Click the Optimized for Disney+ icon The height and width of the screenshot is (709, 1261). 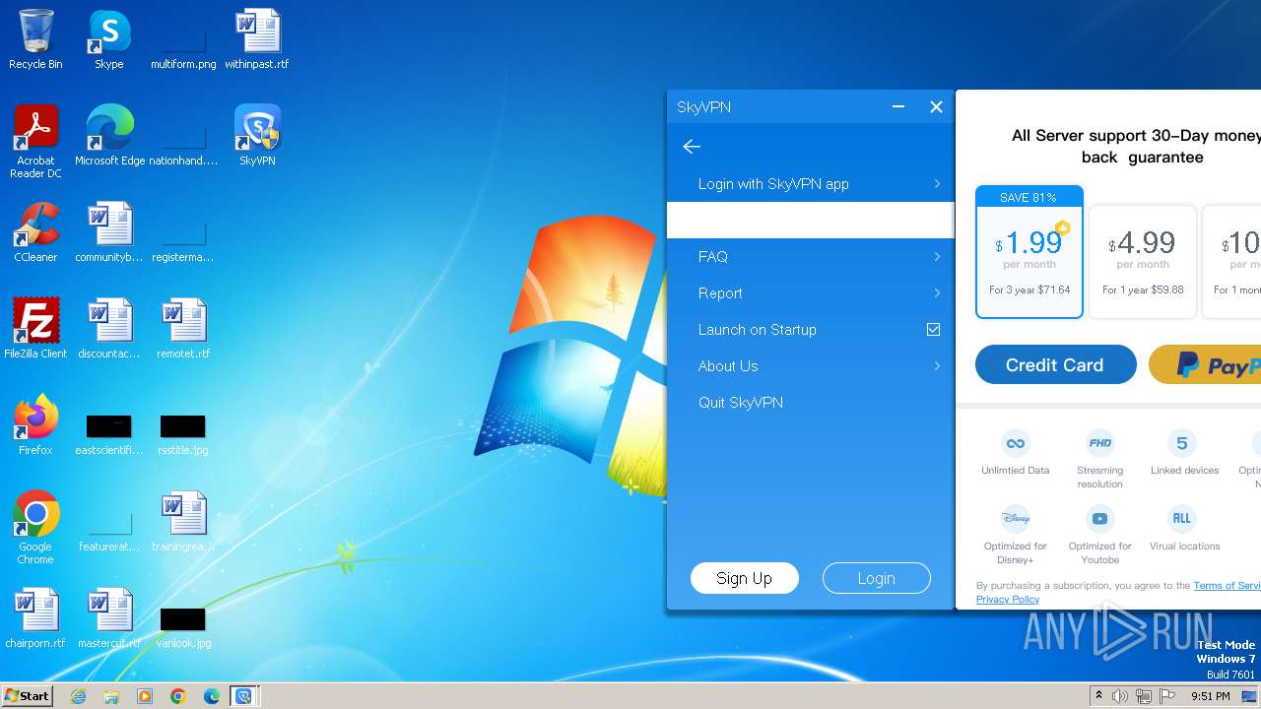[1015, 518]
